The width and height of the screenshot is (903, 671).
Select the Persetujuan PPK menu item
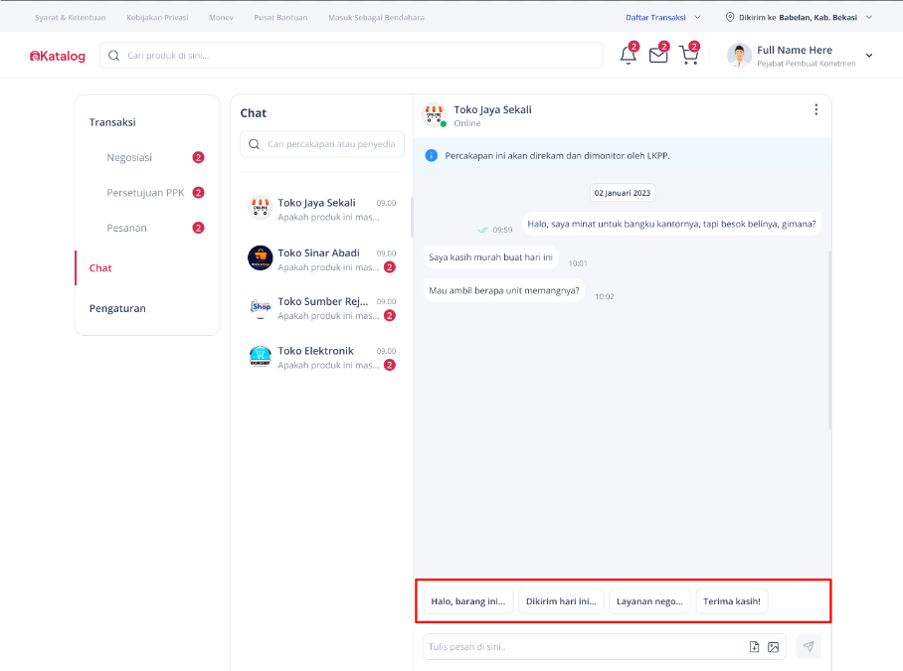tap(145, 193)
